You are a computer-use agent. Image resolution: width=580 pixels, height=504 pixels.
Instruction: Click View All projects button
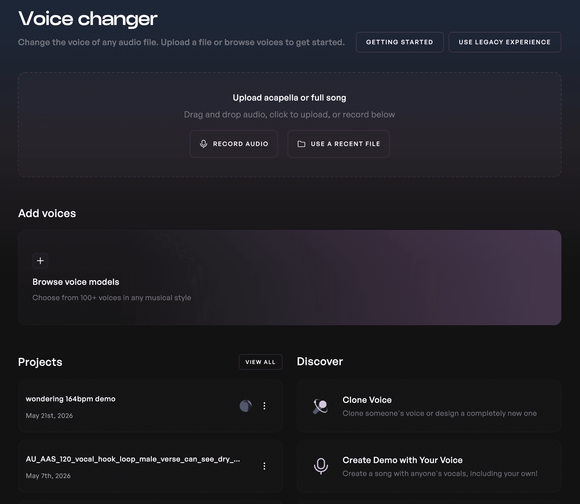click(260, 362)
